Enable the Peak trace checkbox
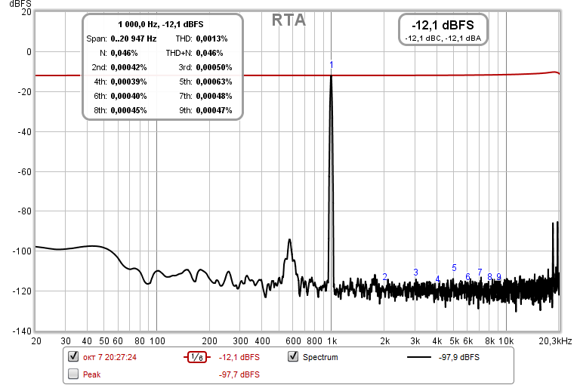 tap(73, 374)
